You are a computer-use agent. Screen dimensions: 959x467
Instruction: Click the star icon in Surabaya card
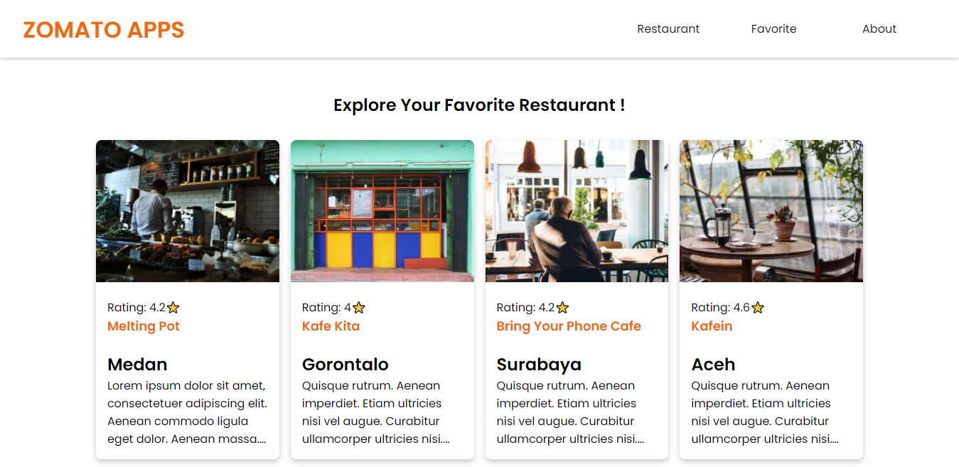(562, 308)
